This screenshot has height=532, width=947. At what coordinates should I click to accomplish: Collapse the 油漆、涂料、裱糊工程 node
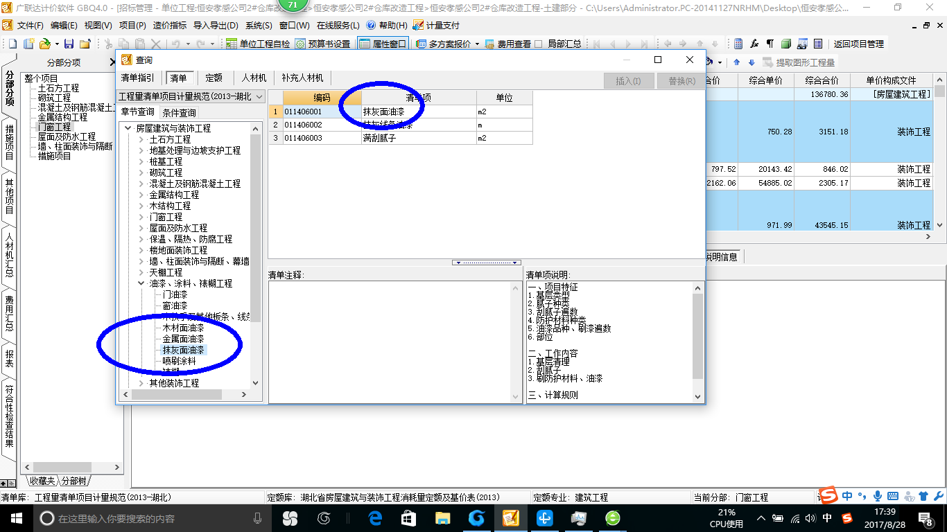141,283
